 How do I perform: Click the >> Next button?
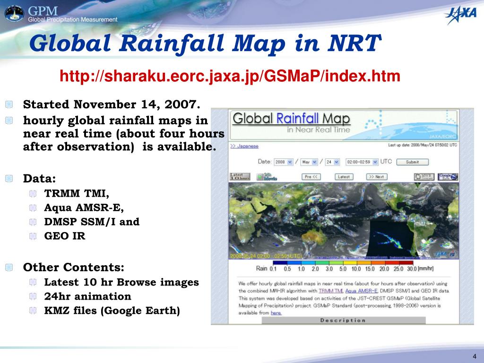pos(377,177)
